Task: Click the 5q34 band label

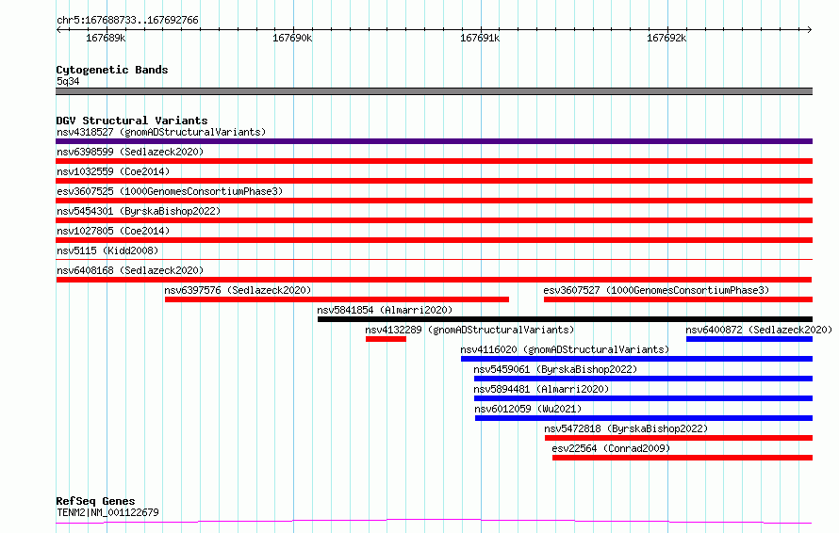Action: 68,81
